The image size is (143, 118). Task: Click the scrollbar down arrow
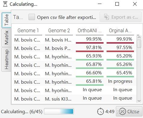139,101
